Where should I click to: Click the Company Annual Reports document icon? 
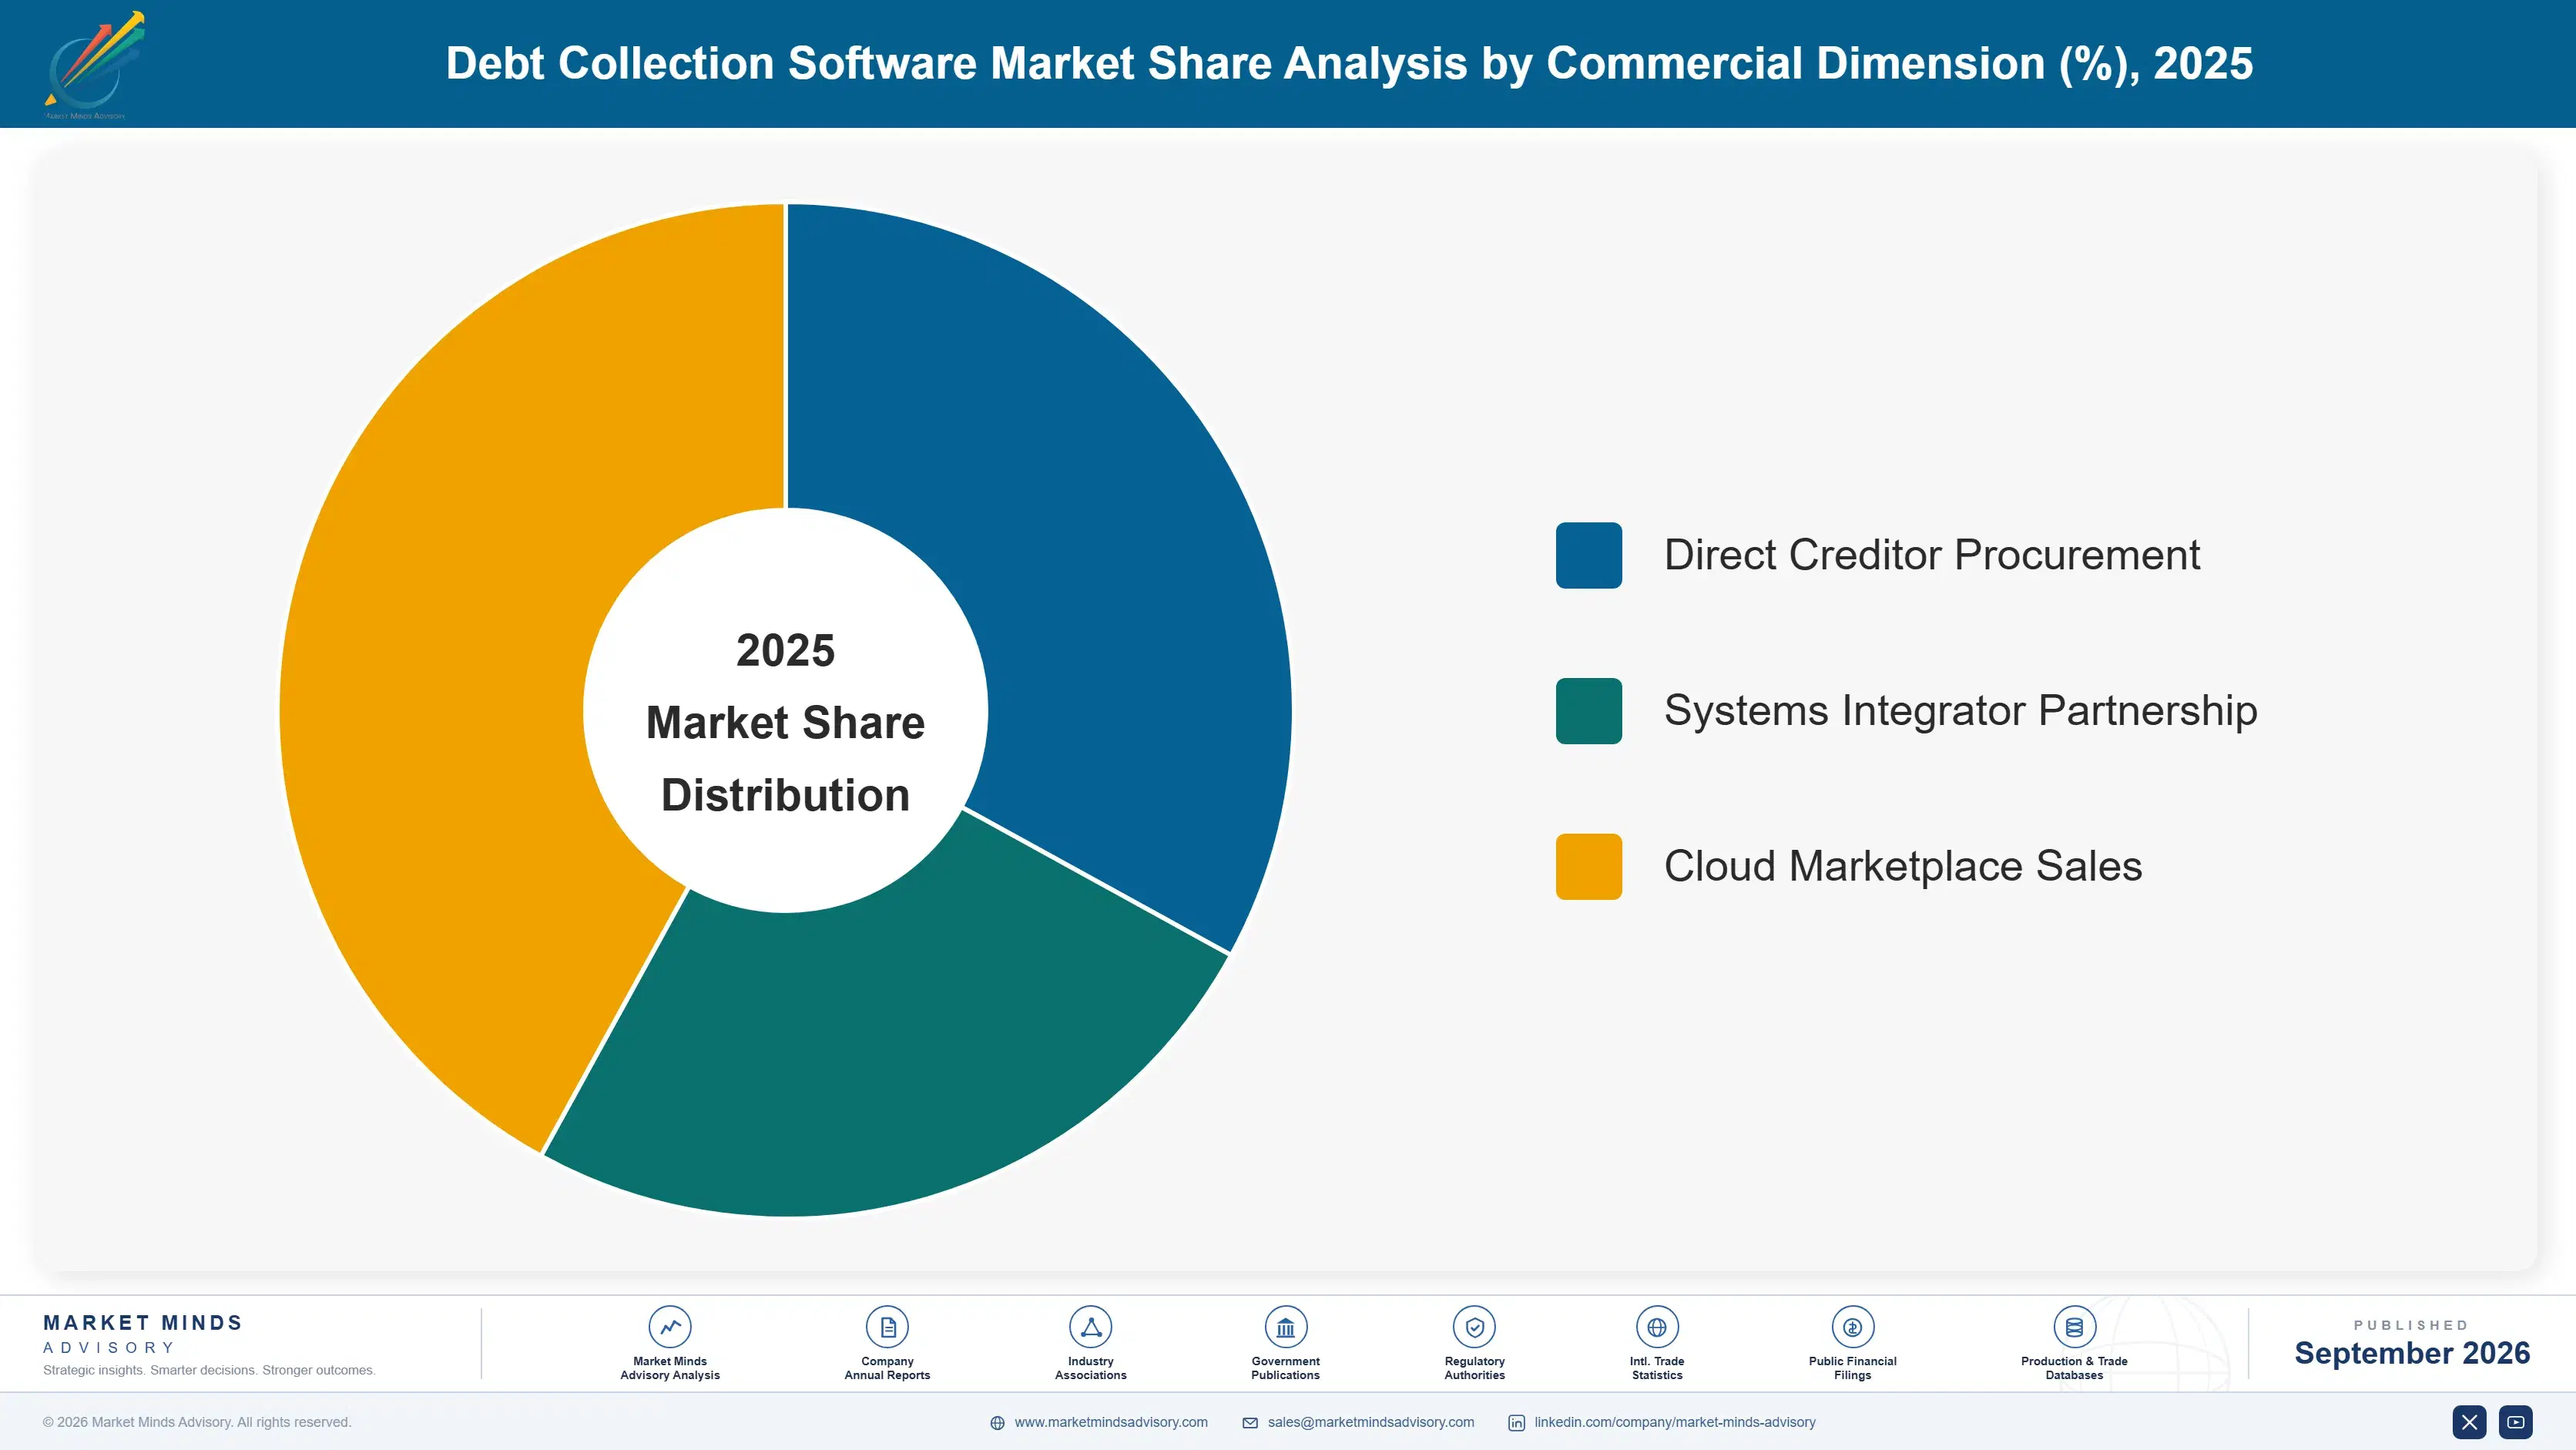(887, 1327)
